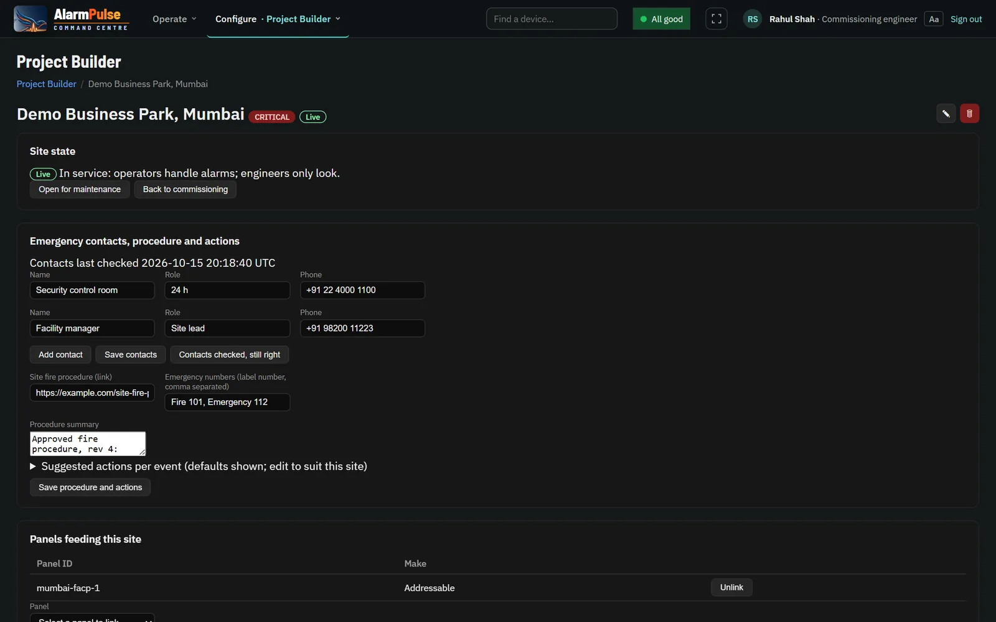996x622 pixels.
Task: Click the red delete trash icon
Action: tap(969, 113)
